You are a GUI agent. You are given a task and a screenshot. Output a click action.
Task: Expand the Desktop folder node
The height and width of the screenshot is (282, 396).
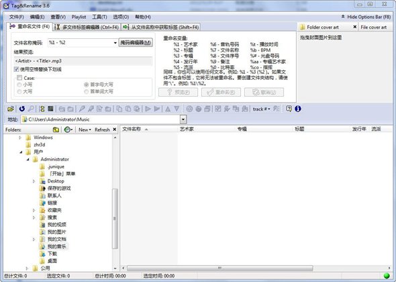click(x=34, y=181)
